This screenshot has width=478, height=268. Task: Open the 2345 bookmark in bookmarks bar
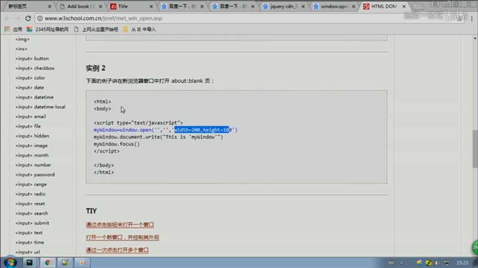[x=47, y=29]
